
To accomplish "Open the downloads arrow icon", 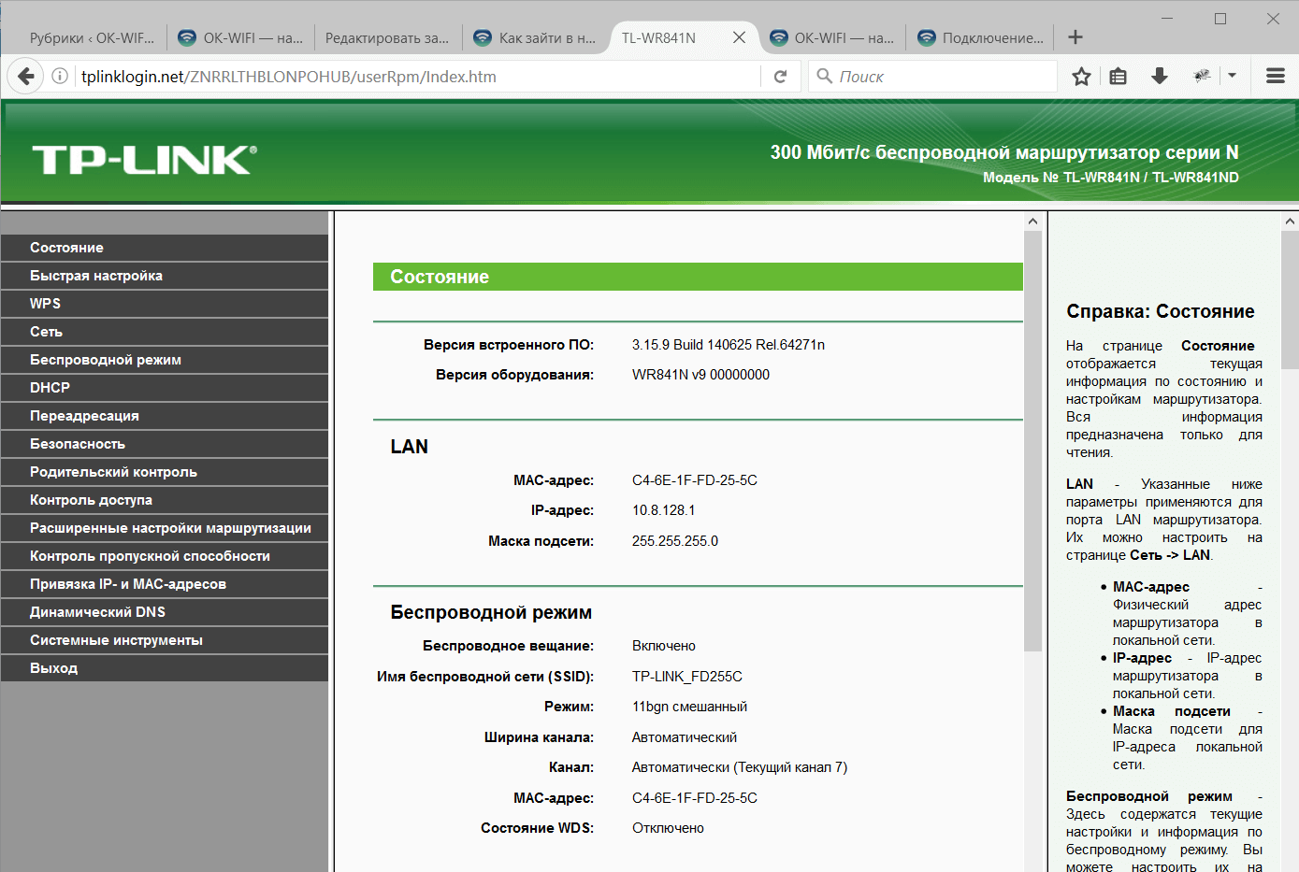I will 1160,77.
